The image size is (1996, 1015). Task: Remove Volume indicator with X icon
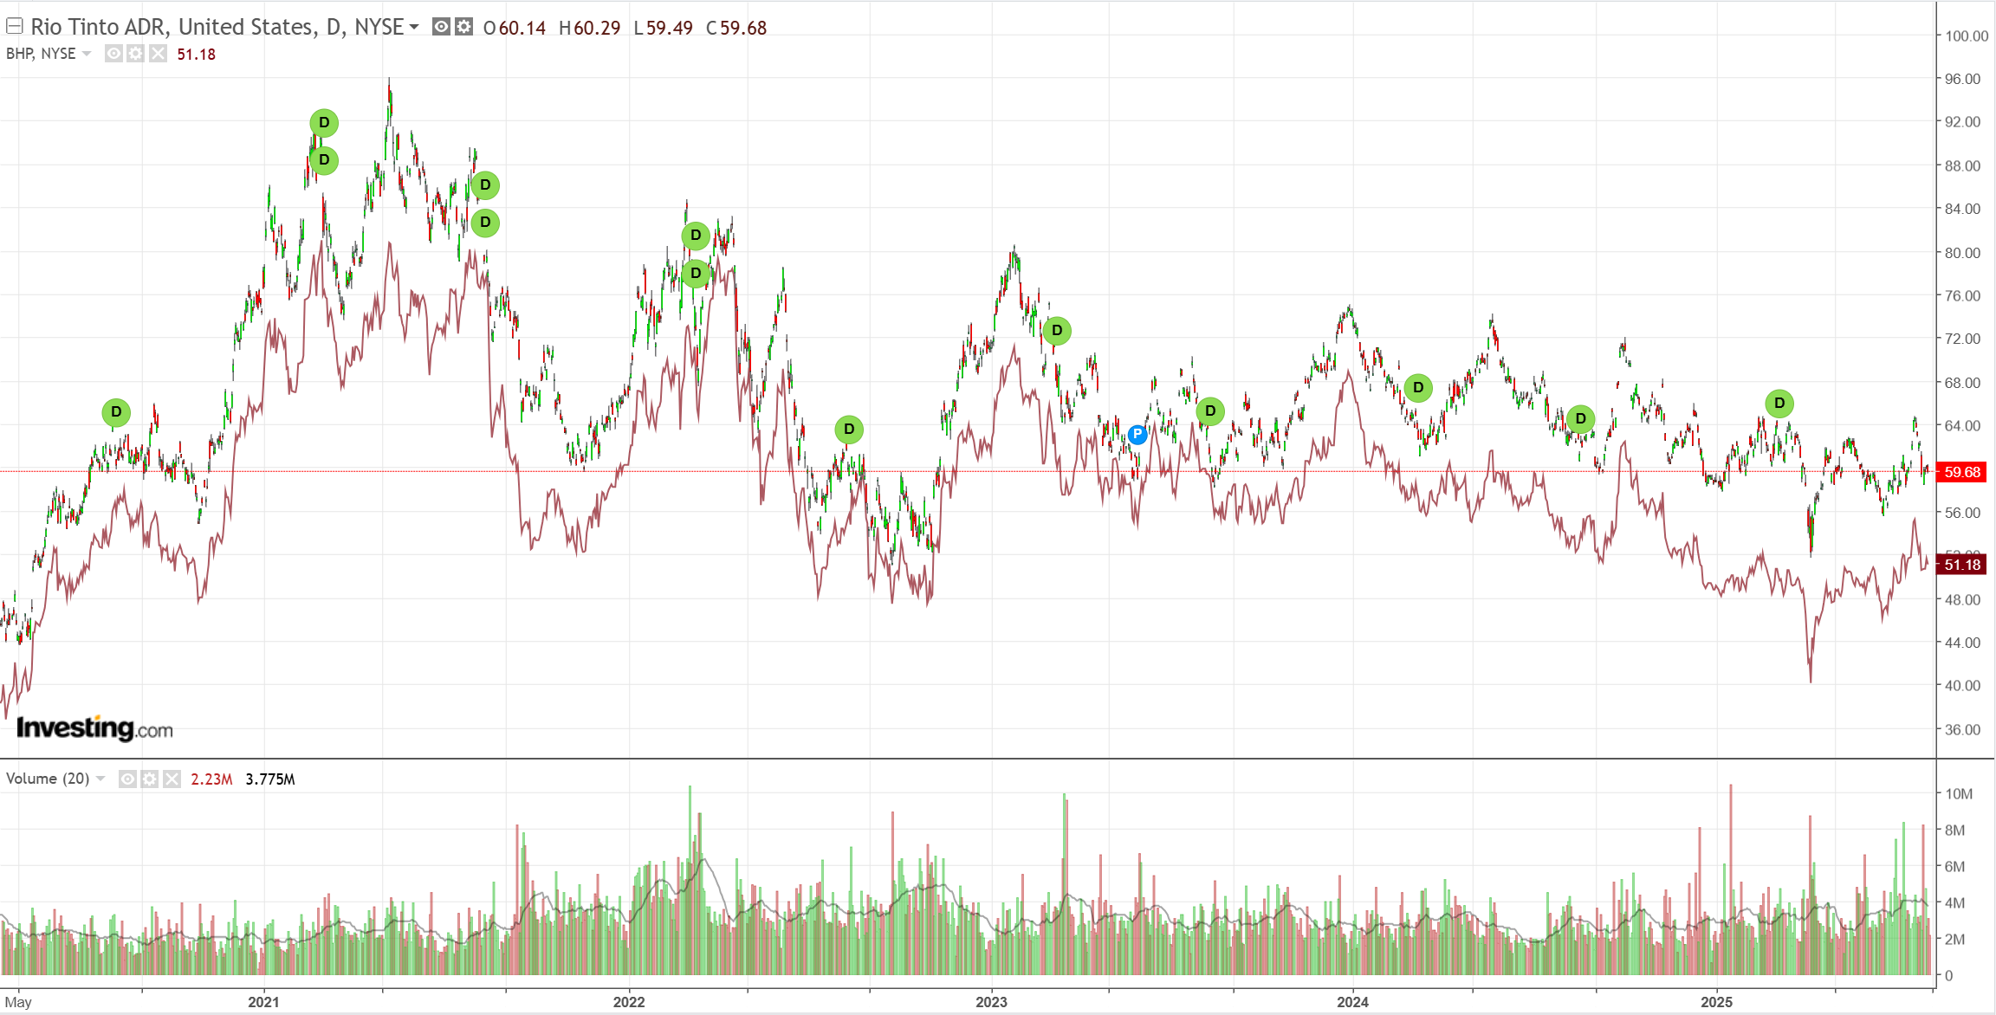click(172, 779)
